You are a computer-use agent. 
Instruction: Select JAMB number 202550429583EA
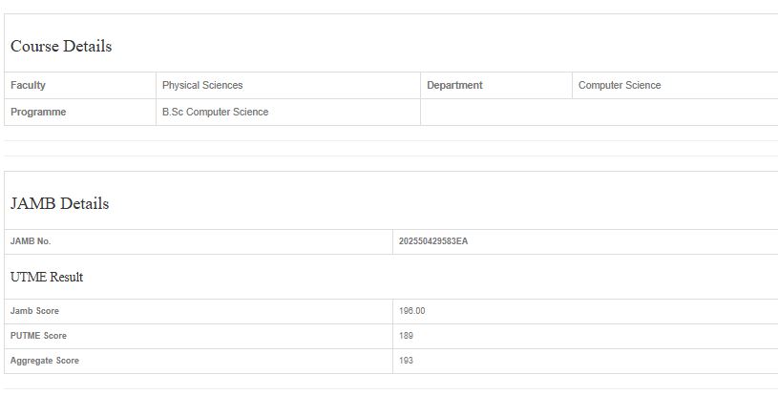coord(433,241)
